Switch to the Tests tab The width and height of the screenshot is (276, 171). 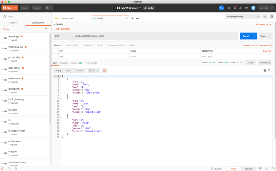tap(132, 45)
